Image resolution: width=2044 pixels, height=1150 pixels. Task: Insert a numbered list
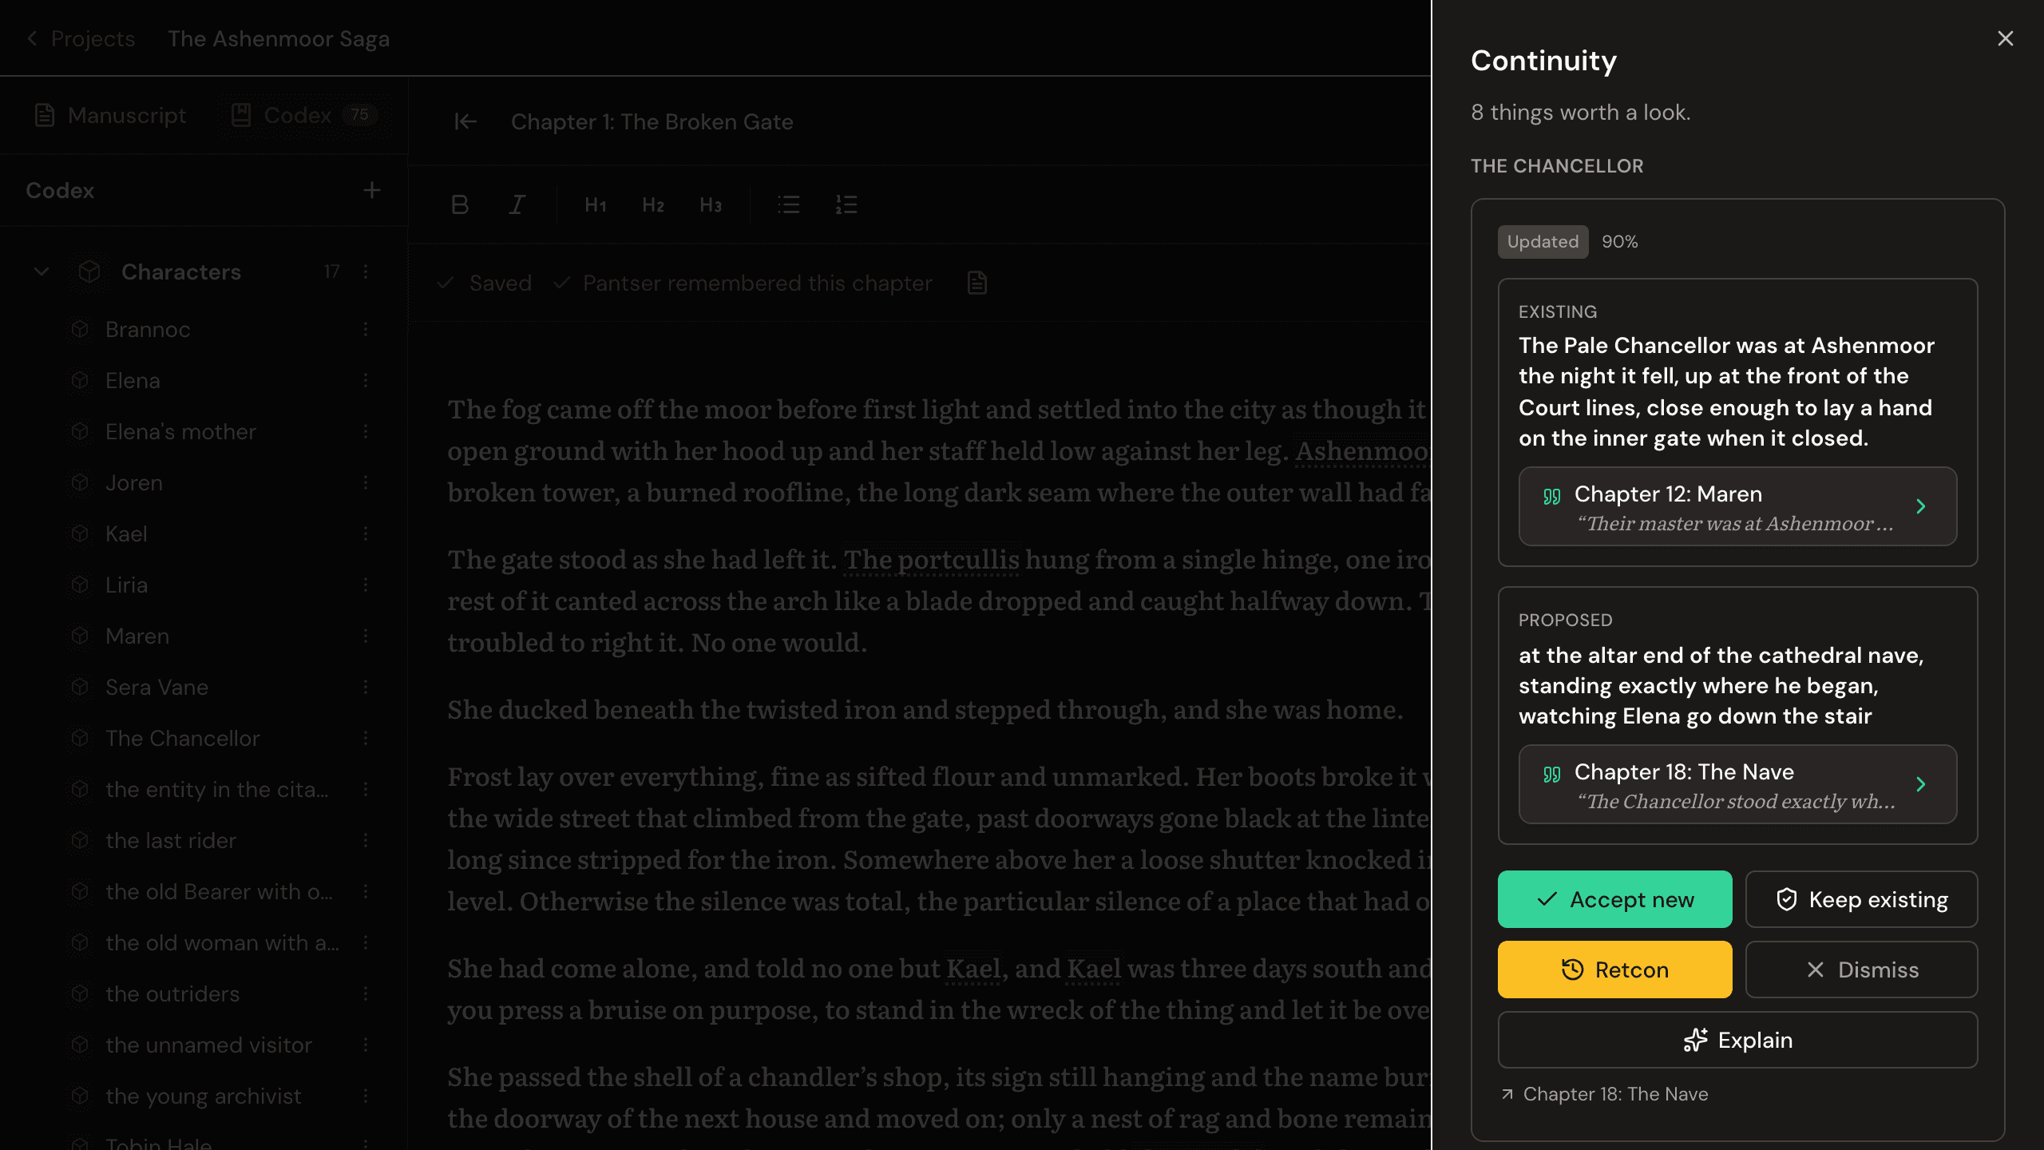point(846,204)
